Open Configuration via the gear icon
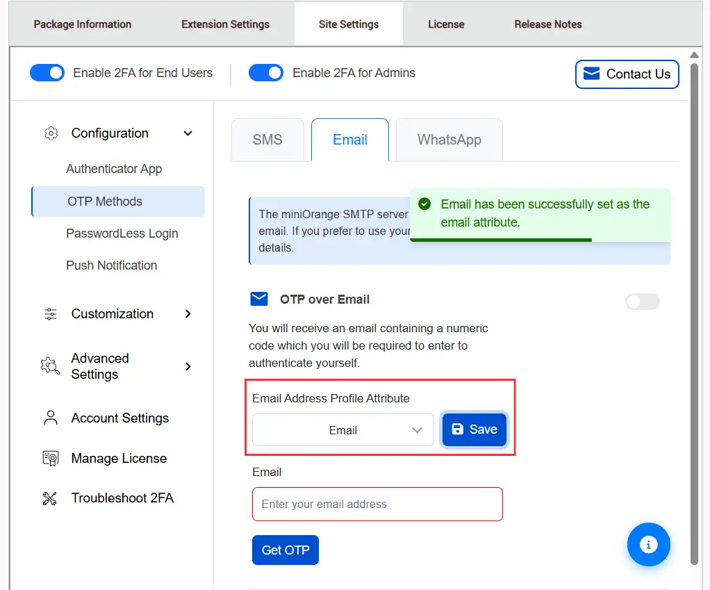 click(51, 133)
